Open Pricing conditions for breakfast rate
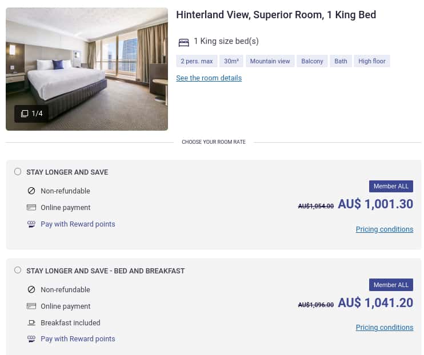The width and height of the screenshot is (424, 355). point(384,328)
